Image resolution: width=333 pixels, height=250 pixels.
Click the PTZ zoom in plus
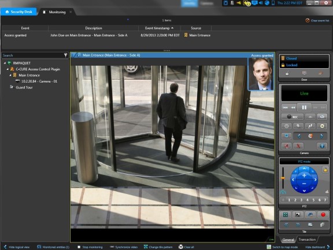pyautogui.click(x=304, y=176)
